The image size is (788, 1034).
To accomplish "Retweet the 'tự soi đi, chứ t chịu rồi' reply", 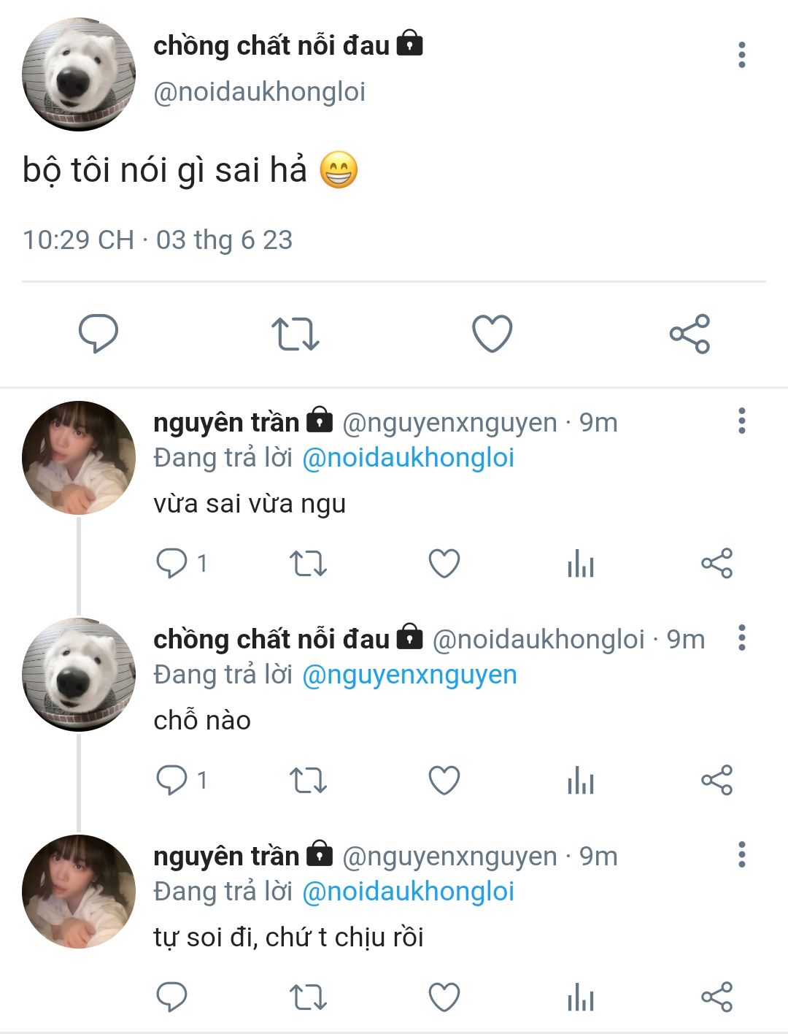I will (x=308, y=997).
